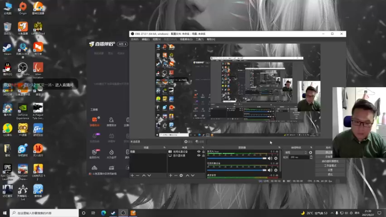Click 退出 button in OBS controls
The width and height of the screenshot is (386, 217).
tap(330, 175)
